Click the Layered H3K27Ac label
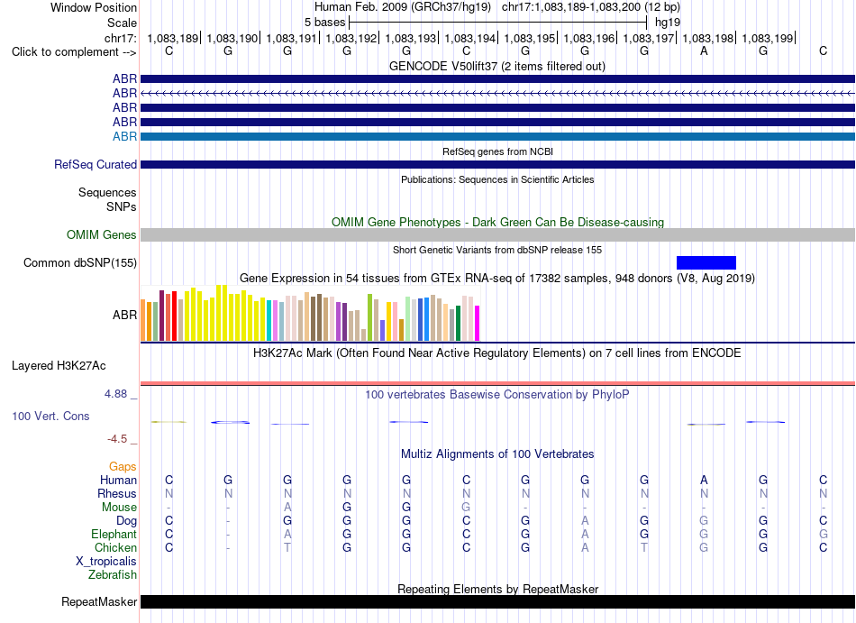Screen dimensions: 856x623 click(x=59, y=366)
